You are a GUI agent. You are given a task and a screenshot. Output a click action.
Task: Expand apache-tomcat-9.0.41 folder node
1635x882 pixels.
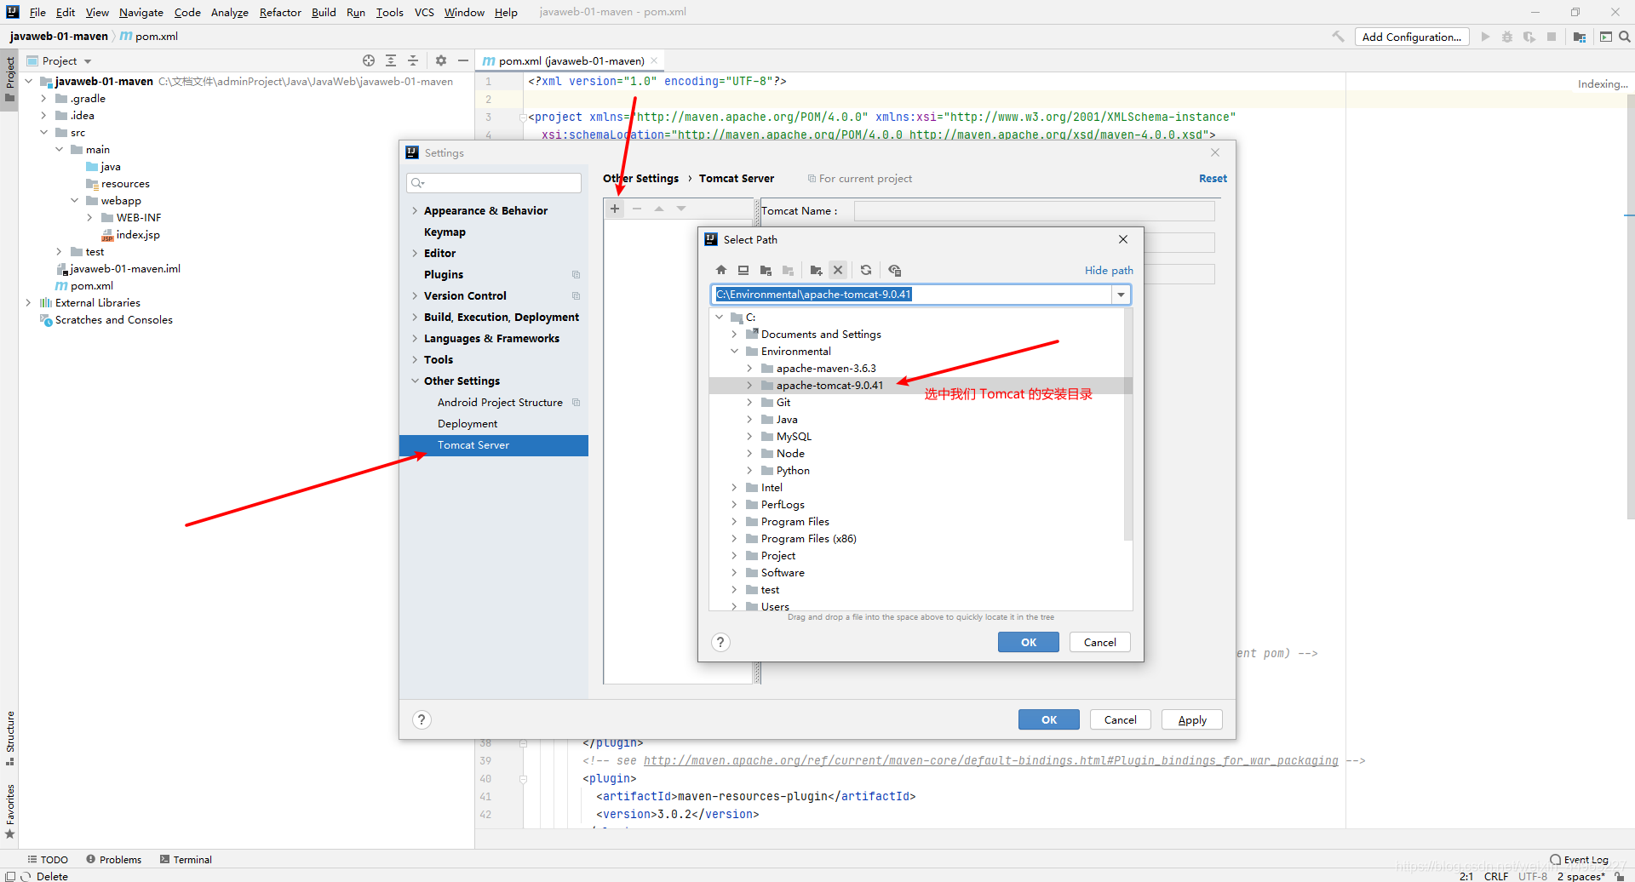[x=749, y=386]
